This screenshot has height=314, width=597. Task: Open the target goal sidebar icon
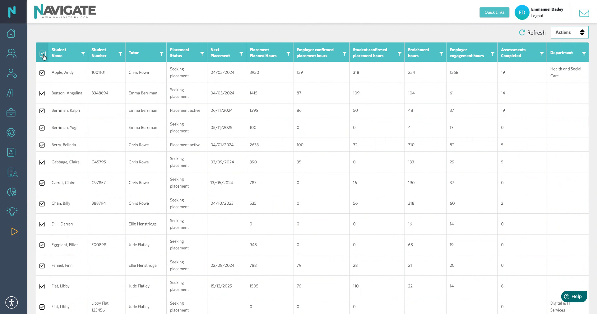pos(11,133)
